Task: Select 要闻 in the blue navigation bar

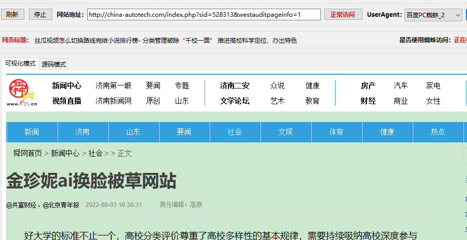Action: [x=184, y=132]
